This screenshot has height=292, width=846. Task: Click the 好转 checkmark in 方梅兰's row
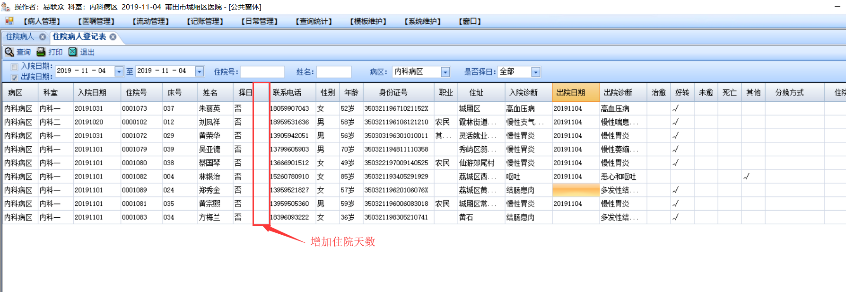point(675,217)
